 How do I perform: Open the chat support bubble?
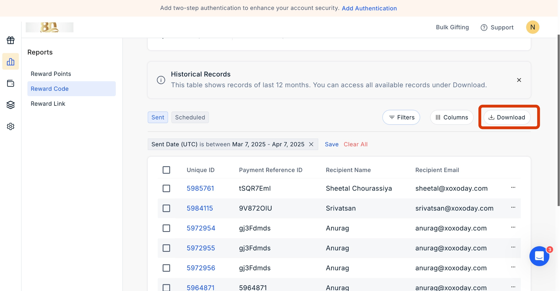(539, 256)
